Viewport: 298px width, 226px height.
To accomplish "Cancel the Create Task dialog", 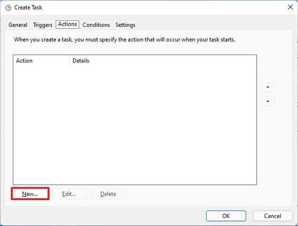I will pos(273,216).
